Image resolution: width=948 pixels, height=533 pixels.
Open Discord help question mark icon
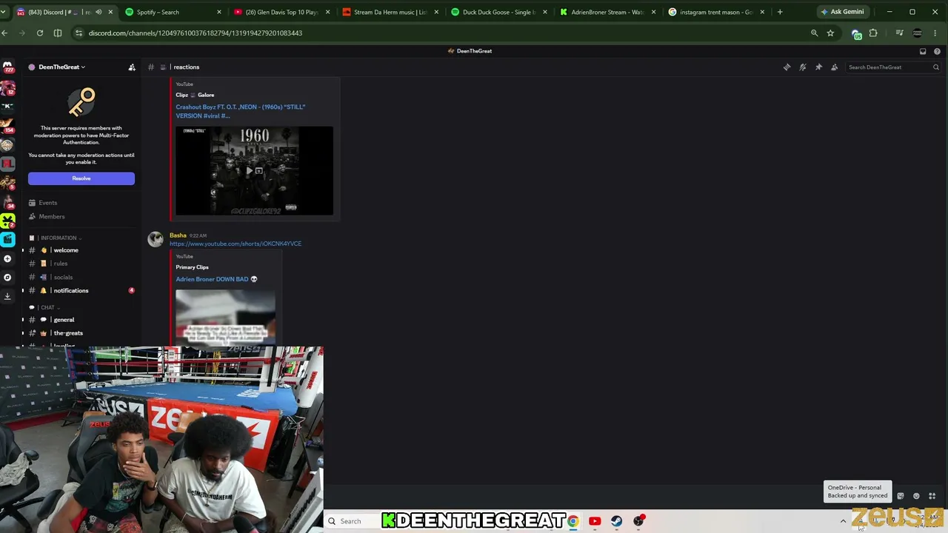[937, 51]
